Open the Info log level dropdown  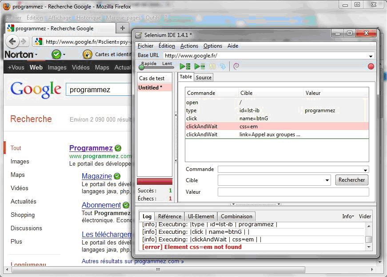click(348, 216)
